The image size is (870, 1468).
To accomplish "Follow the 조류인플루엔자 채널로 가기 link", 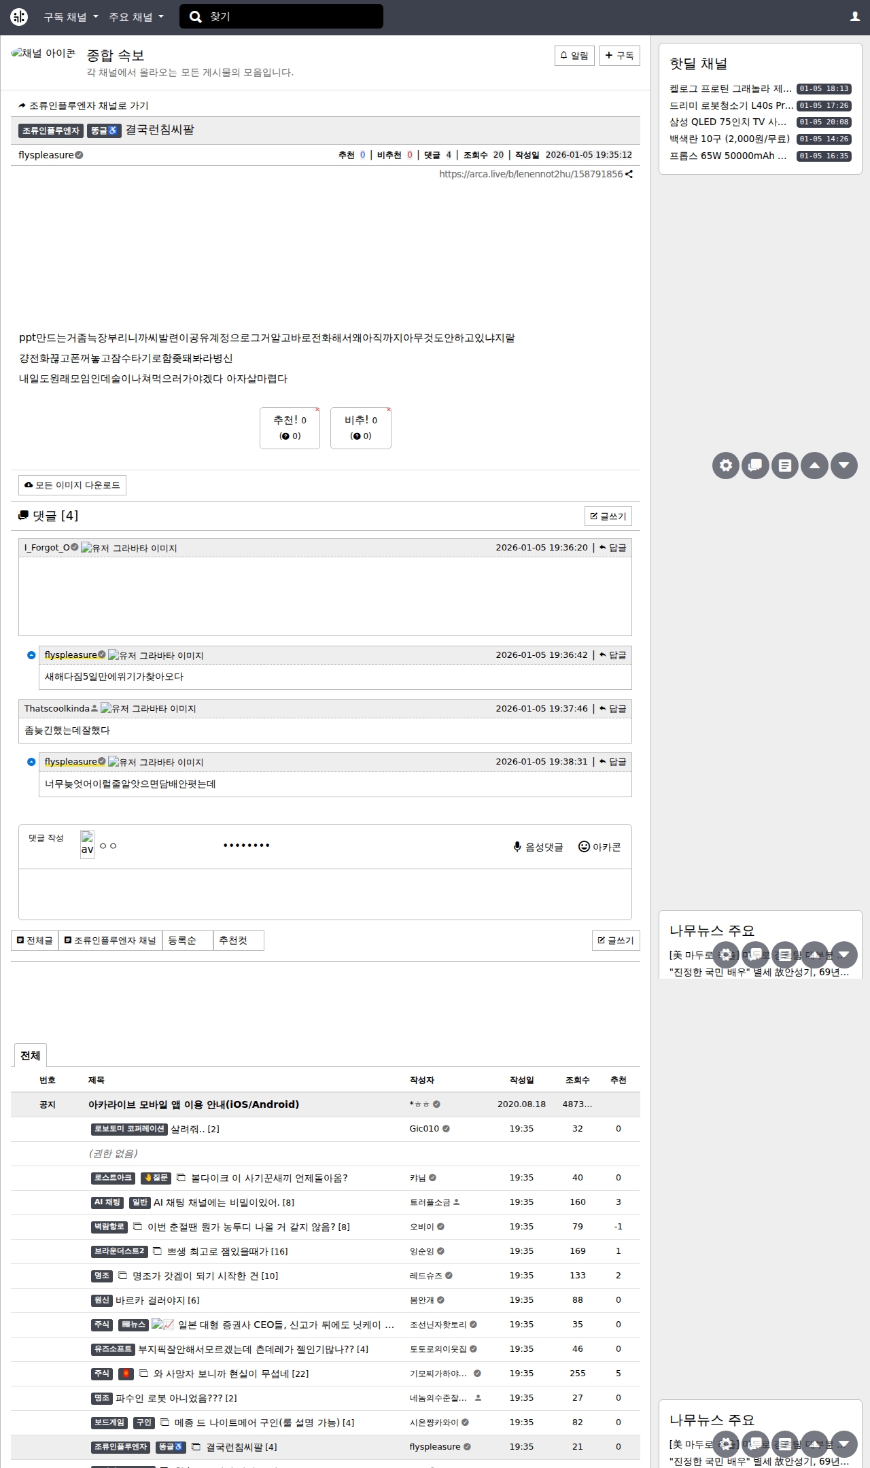I will point(84,105).
